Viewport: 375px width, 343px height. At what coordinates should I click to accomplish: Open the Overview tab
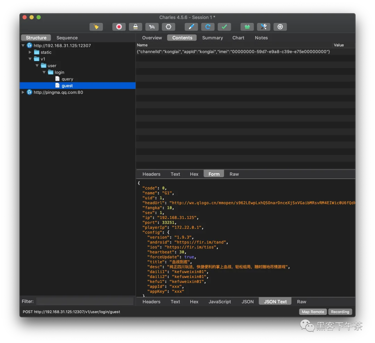(152, 38)
